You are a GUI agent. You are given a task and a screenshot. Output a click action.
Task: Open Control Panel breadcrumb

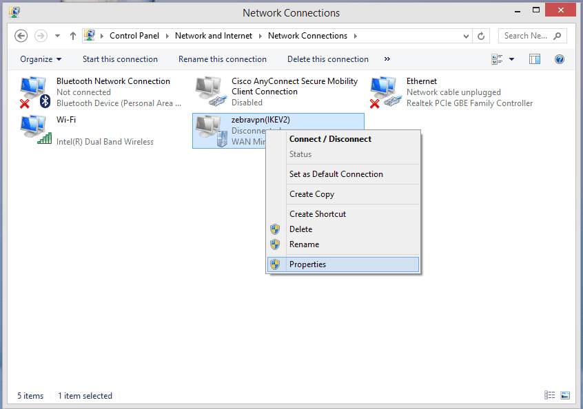[134, 36]
